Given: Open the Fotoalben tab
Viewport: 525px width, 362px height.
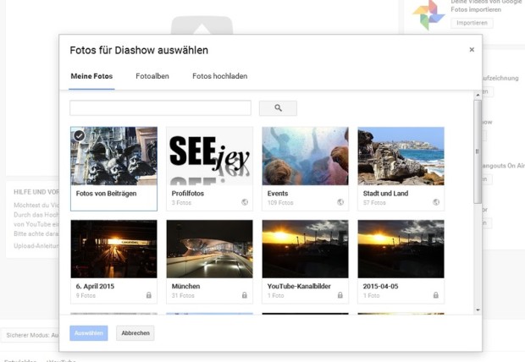Looking at the screenshot, I should 152,76.
